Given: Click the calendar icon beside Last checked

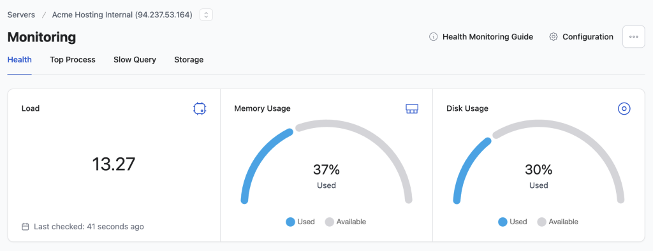Looking at the screenshot, I should (26, 227).
